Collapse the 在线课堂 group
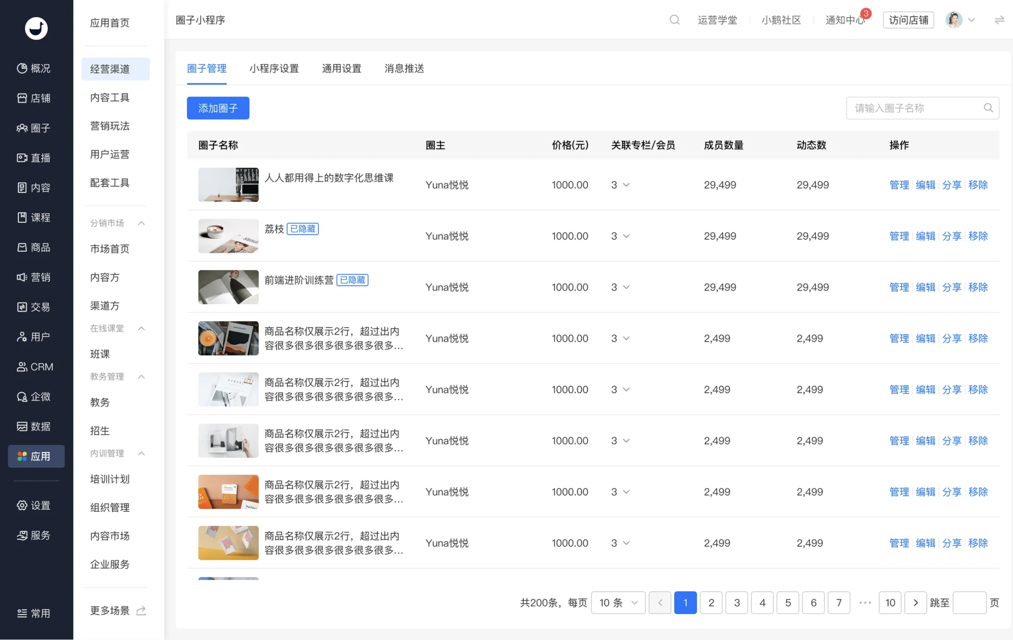Viewport: 1013px width, 640px height. [x=141, y=328]
